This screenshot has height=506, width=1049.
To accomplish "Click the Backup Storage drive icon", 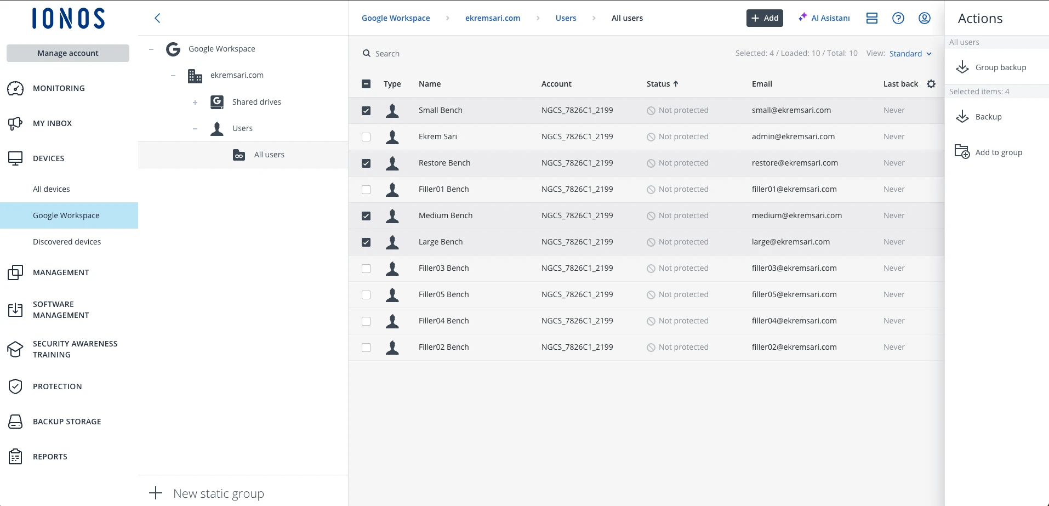I will (15, 422).
